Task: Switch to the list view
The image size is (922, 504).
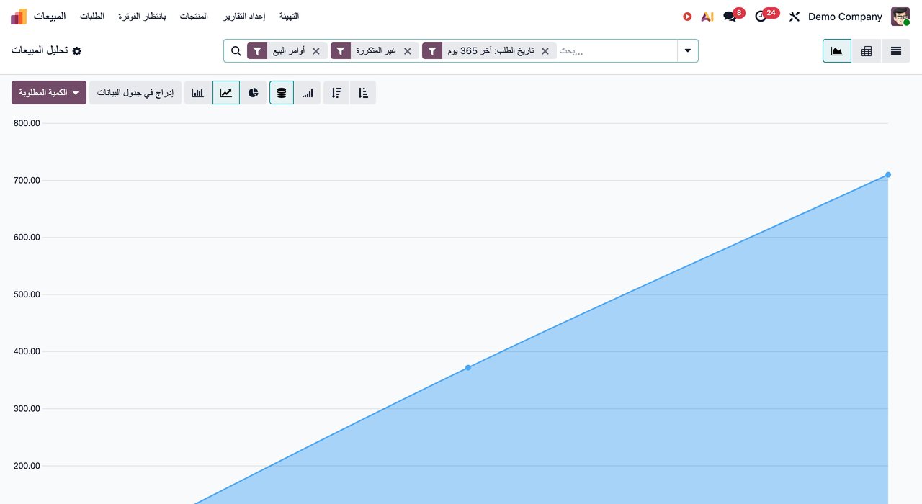Action: click(x=896, y=51)
